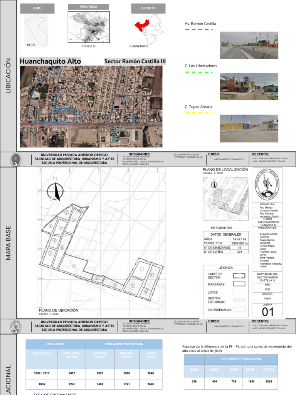Screen dimensions: 296x395
Task: Select the block K marker on the base map
Action: pos(81,210)
